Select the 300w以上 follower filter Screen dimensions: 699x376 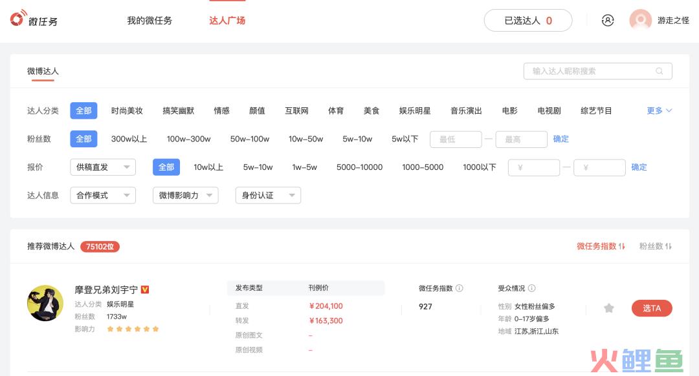click(x=129, y=139)
